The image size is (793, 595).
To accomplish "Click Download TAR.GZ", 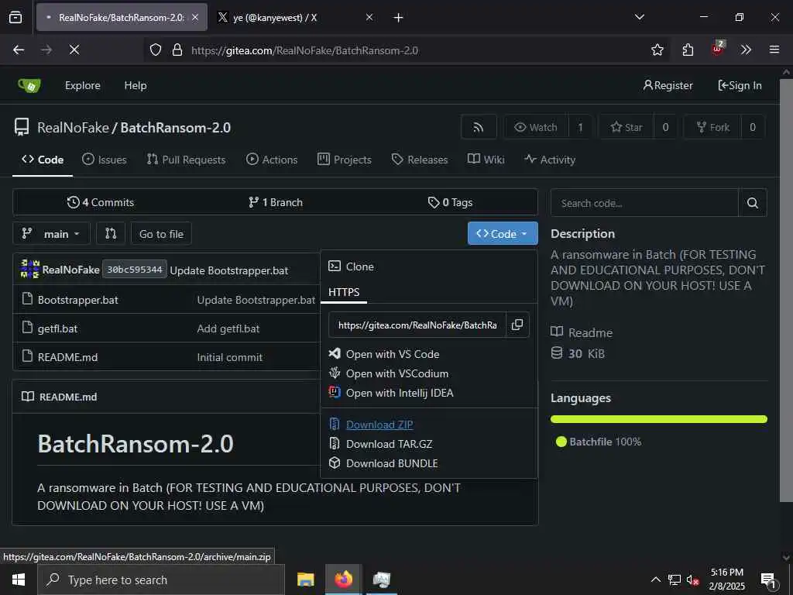I will [x=389, y=444].
